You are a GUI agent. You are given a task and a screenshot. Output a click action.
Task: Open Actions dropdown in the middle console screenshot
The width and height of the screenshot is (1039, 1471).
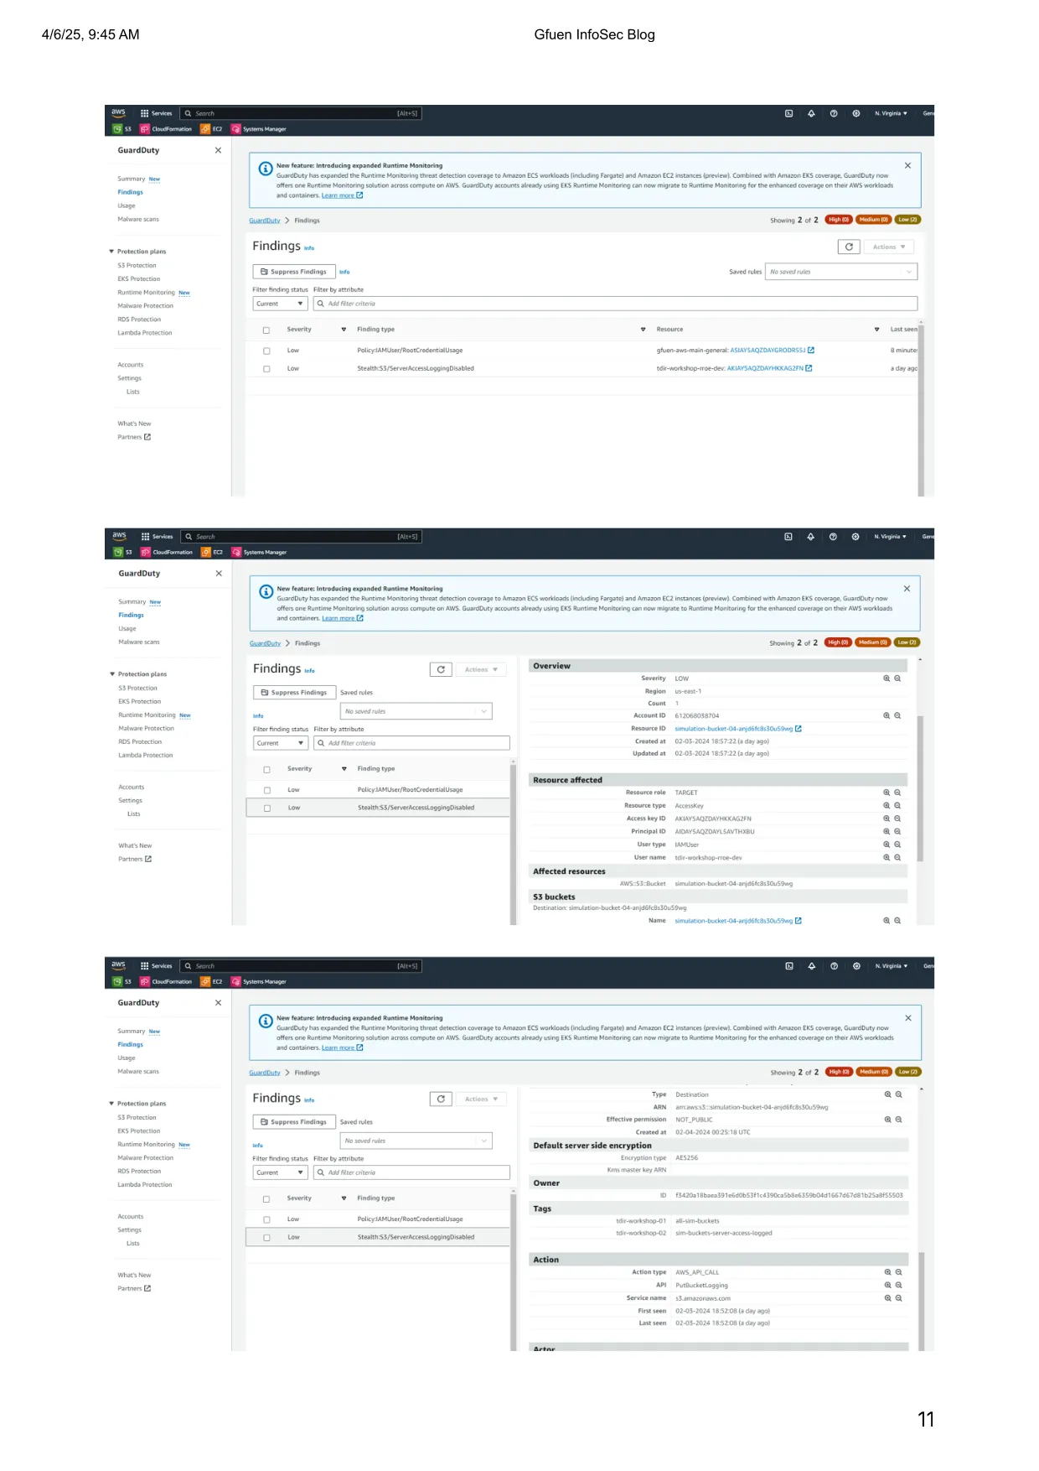tap(482, 669)
